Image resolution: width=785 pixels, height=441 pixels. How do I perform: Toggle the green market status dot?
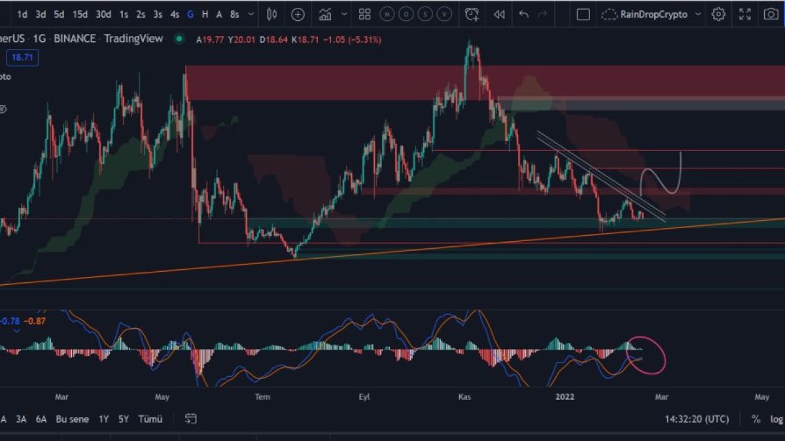[178, 39]
